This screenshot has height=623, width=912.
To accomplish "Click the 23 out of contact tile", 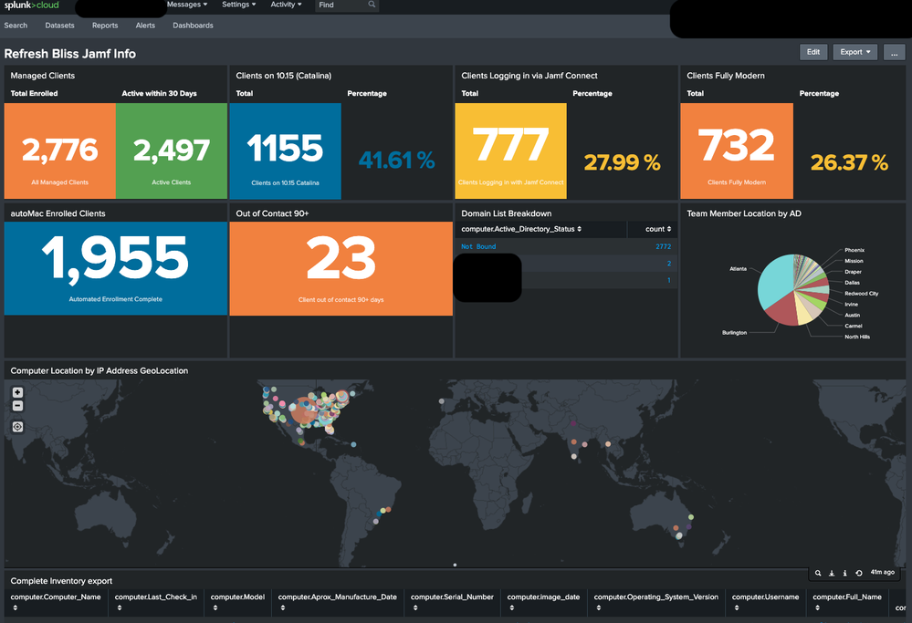I will pos(341,268).
